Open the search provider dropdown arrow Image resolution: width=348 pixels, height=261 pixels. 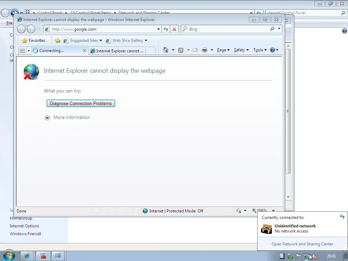[x=279, y=29]
